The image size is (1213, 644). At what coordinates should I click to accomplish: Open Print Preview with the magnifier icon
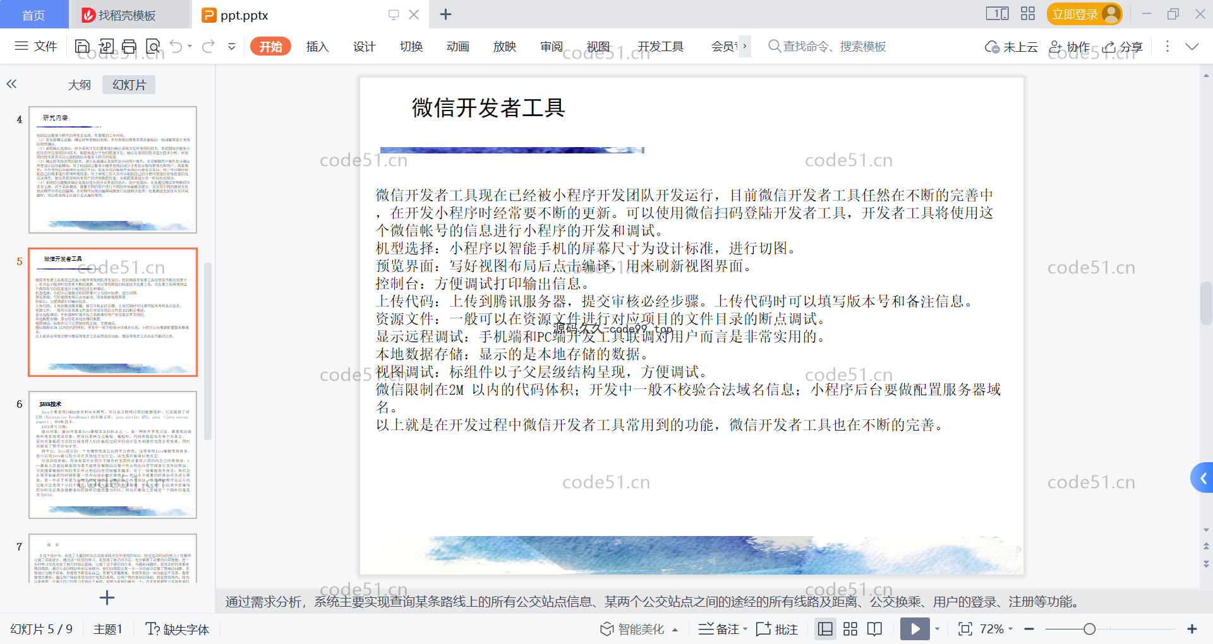(153, 46)
